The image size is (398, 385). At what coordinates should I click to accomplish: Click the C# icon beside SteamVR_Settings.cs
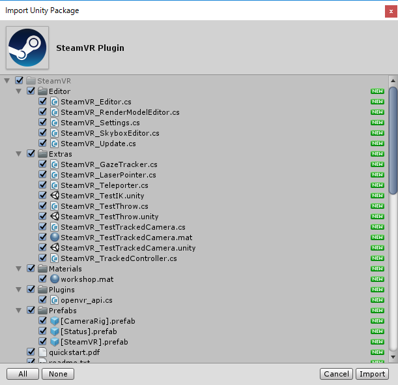point(54,123)
